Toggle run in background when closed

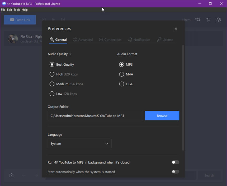coord(175,162)
